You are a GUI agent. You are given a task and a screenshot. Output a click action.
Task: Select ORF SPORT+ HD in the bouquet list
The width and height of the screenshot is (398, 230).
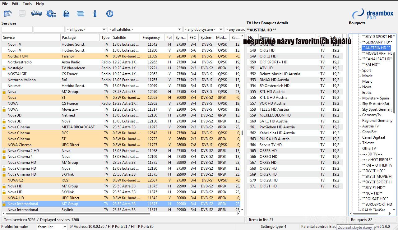pyautogui.click(x=295, y=62)
